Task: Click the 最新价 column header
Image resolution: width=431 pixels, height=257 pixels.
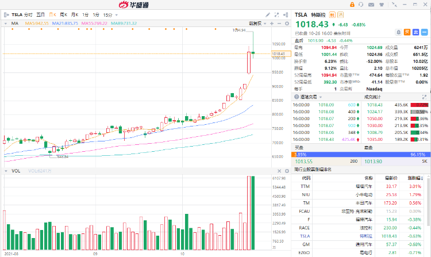Action: click(391, 178)
